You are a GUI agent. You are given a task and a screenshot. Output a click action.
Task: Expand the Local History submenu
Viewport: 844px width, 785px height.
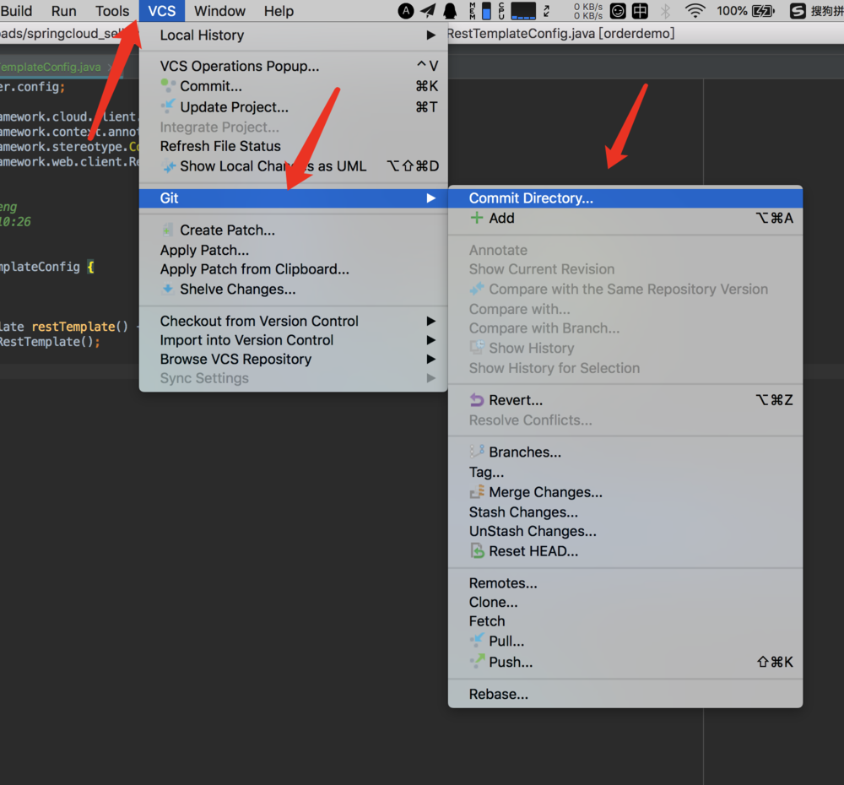(x=294, y=35)
